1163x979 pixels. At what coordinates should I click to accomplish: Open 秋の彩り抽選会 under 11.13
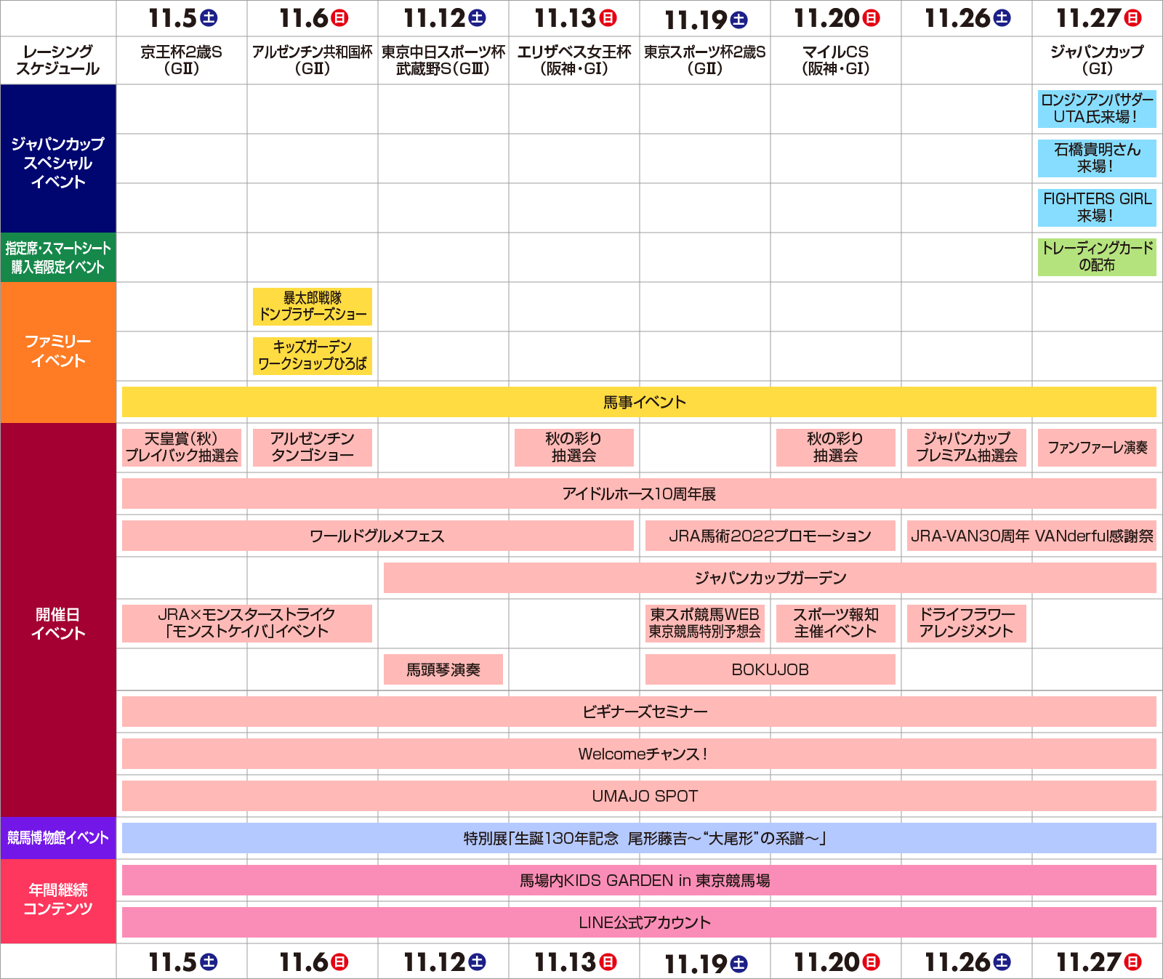(x=574, y=448)
